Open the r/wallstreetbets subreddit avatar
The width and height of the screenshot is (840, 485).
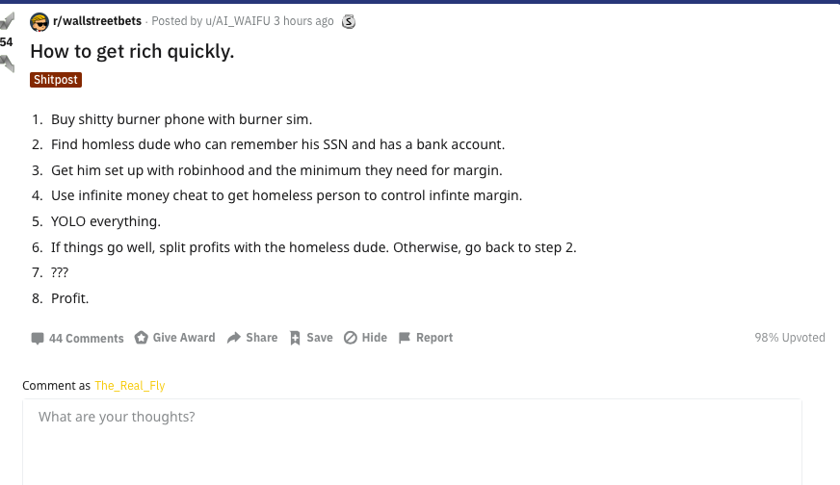coord(39,22)
